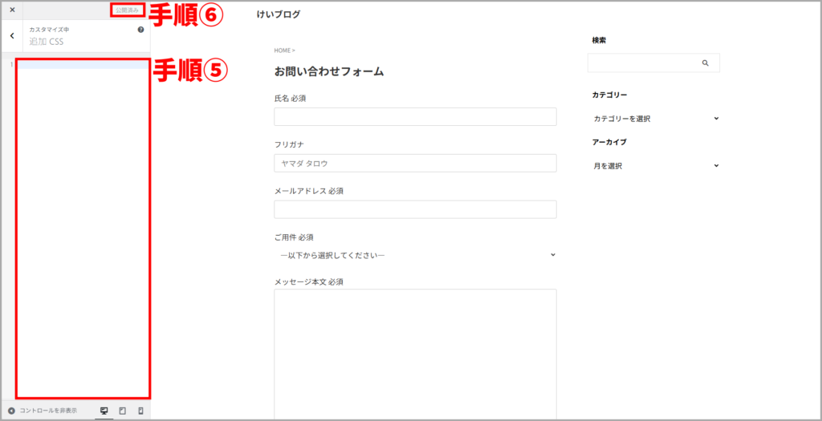Hide controls via コントロールを非表示
The image size is (822, 421).
tap(43, 411)
